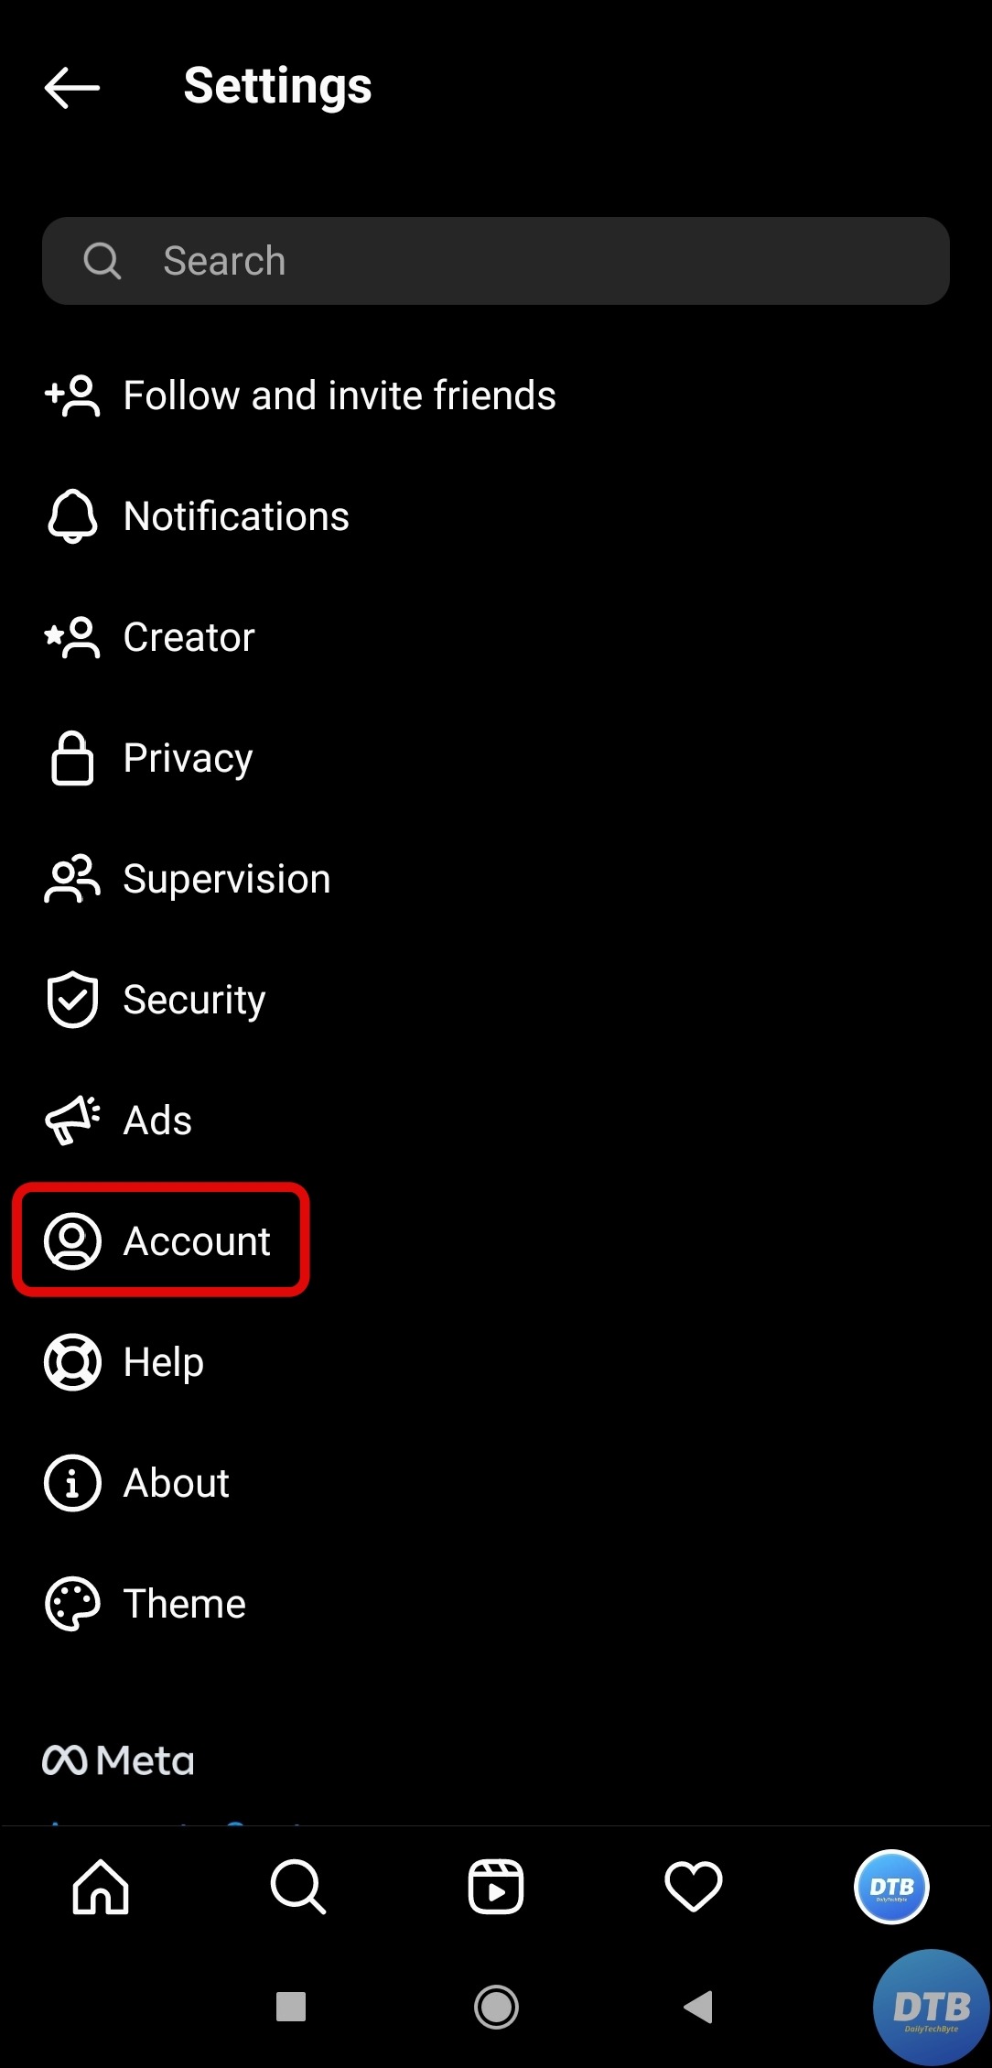Tap the search magnifier in bottom navigation
The image size is (992, 2068).
point(297,1886)
